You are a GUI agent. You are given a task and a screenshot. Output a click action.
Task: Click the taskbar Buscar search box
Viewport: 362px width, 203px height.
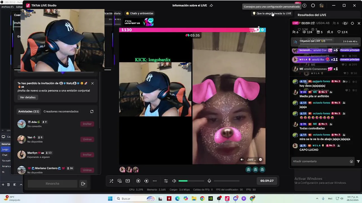click(x=136, y=199)
